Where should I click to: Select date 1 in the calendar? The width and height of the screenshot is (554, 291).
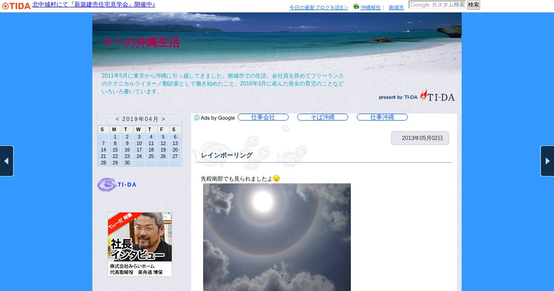[115, 137]
